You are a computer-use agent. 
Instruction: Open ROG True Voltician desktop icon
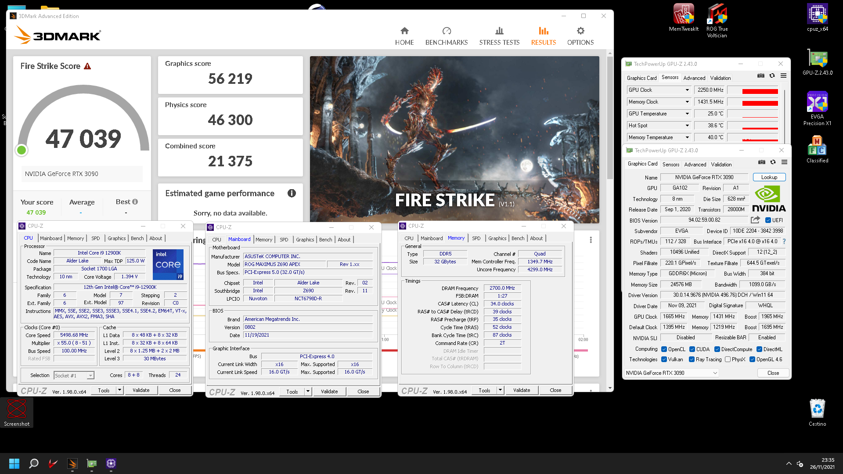click(717, 21)
